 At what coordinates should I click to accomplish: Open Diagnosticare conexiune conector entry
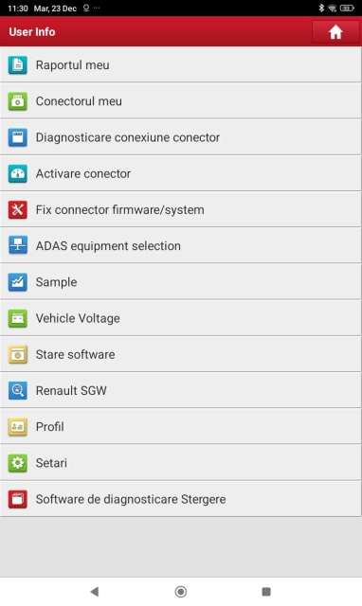(181, 137)
